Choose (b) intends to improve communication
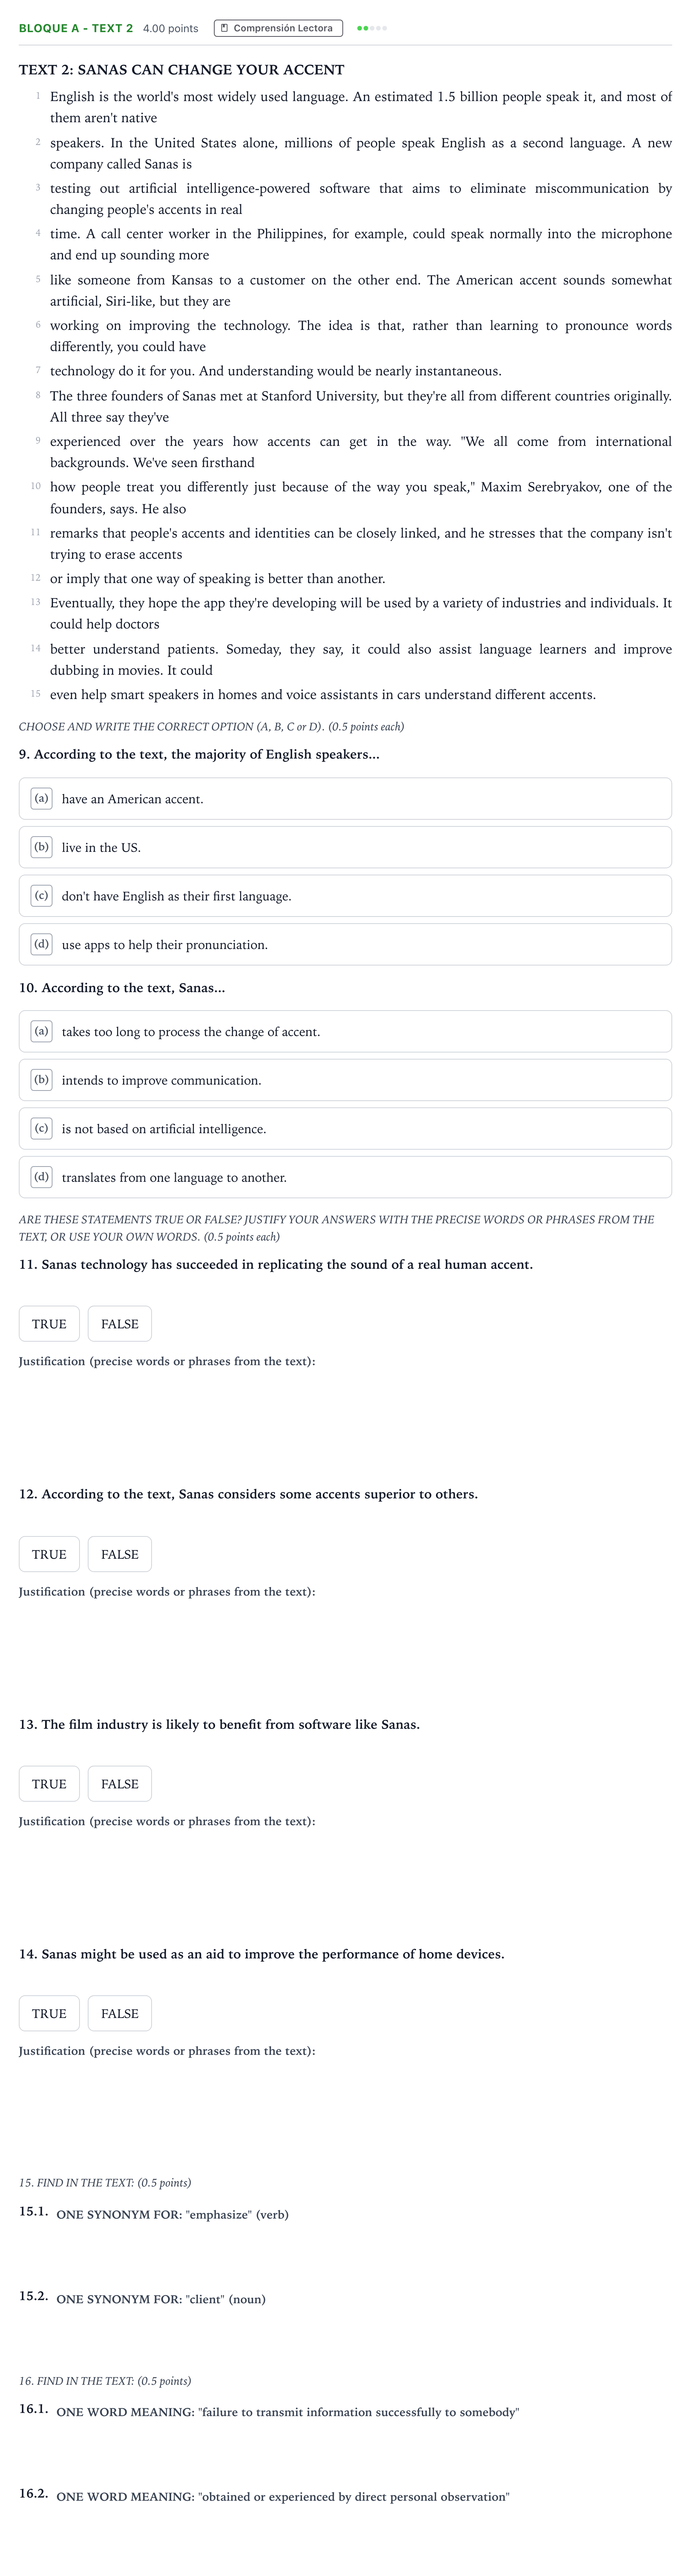Image resolution: width=691 pixels, height=2576 pixels. pos(345,1080)
